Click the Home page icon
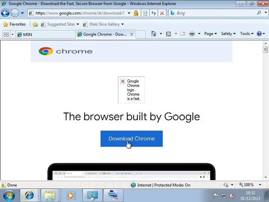This screenshot has width=269, height=202. (x=154, y=34)
